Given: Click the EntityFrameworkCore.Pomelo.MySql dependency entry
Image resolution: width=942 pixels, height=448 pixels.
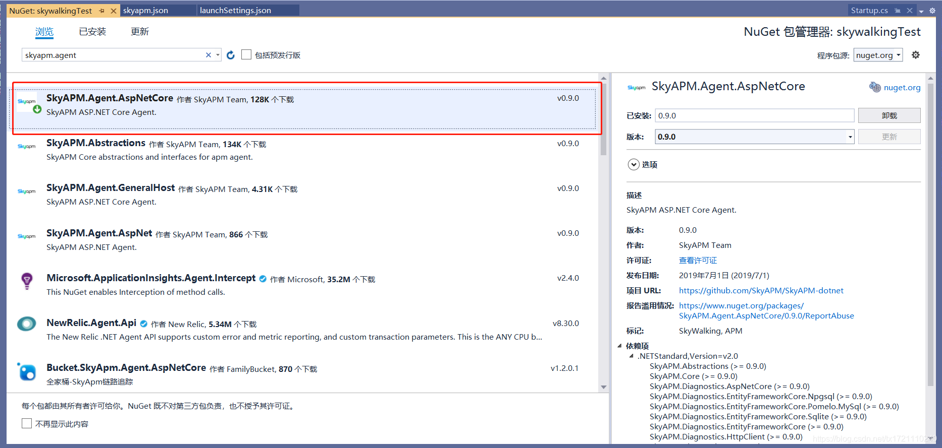Looking at the screenshot, I should pos(774,406).
